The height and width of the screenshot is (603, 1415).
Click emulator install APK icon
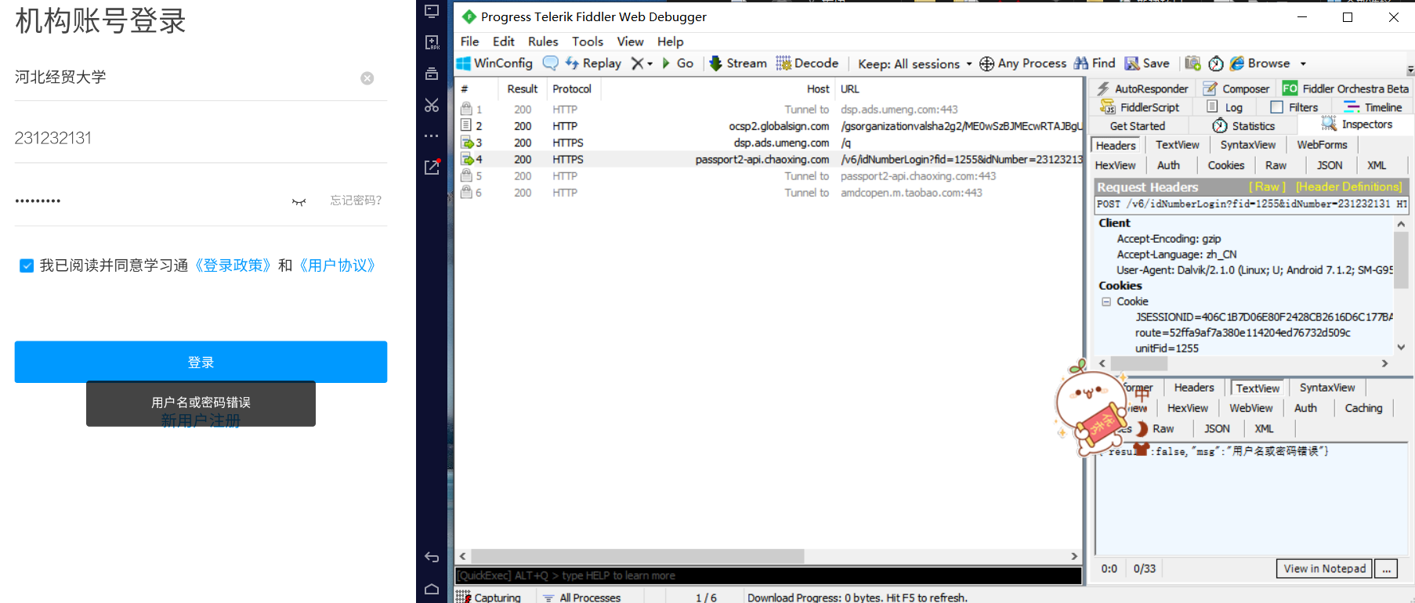[432, 42]
